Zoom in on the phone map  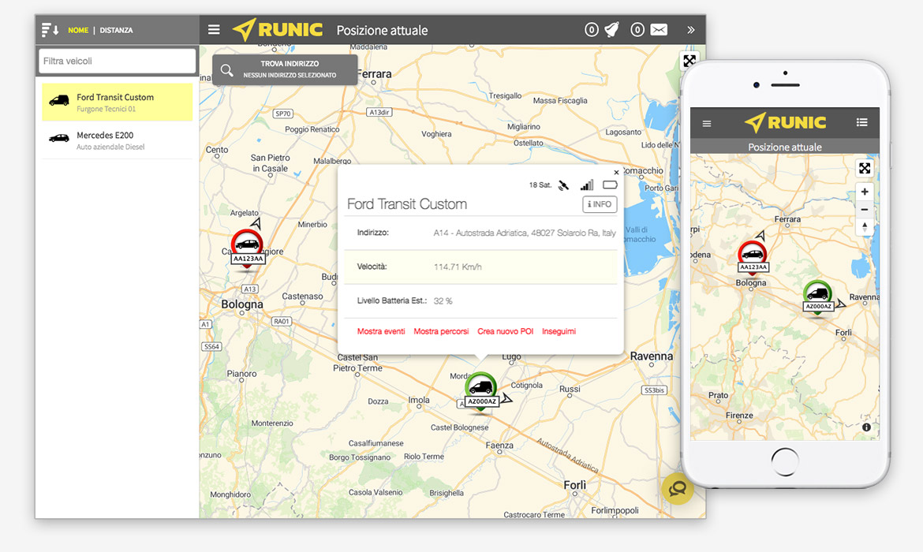pos(864,192)
